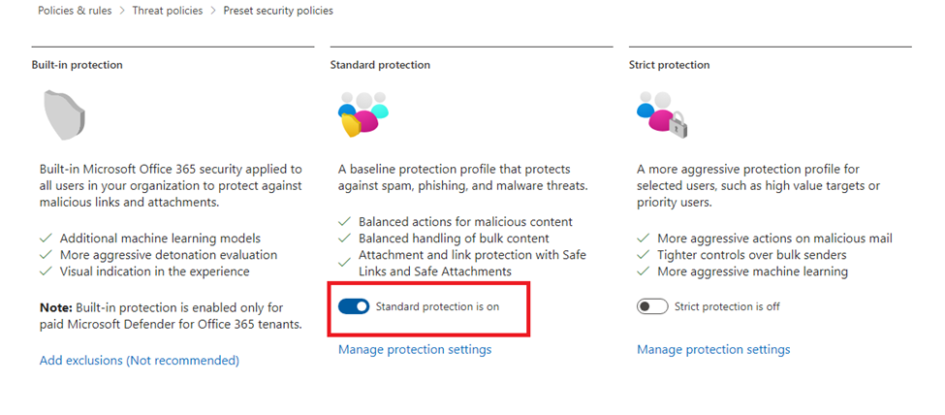
Task: Click checkmark beside Additional machine learning models
Action: point(47,239)
